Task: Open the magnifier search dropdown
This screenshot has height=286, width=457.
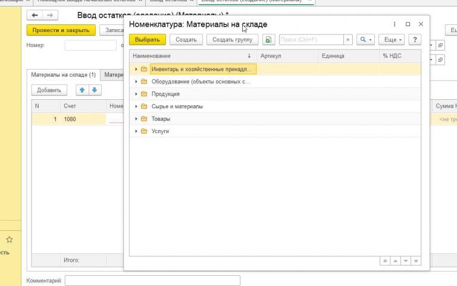Action: 365,40
